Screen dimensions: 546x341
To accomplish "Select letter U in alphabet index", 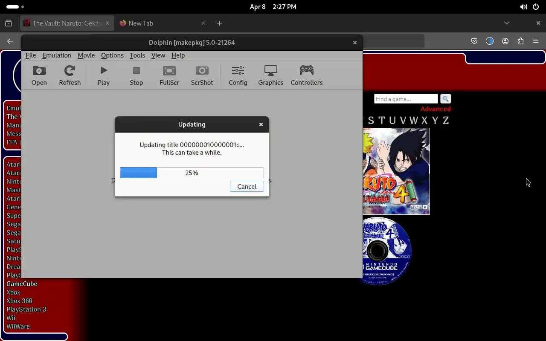I will pos(392,121).
